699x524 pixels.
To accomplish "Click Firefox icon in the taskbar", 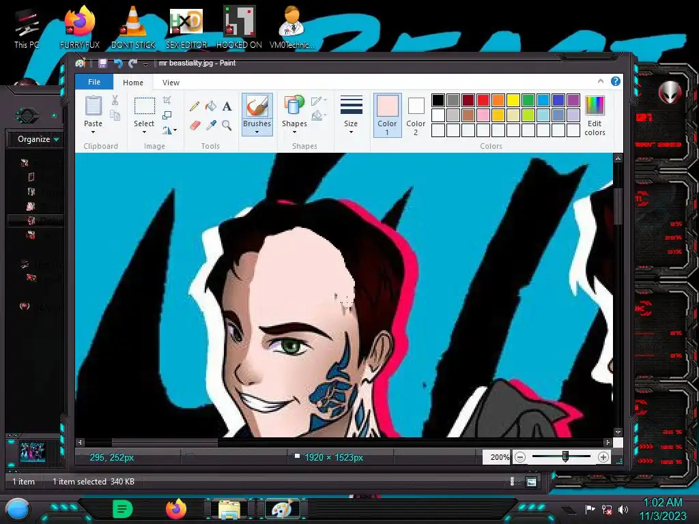I will (176, 509).
